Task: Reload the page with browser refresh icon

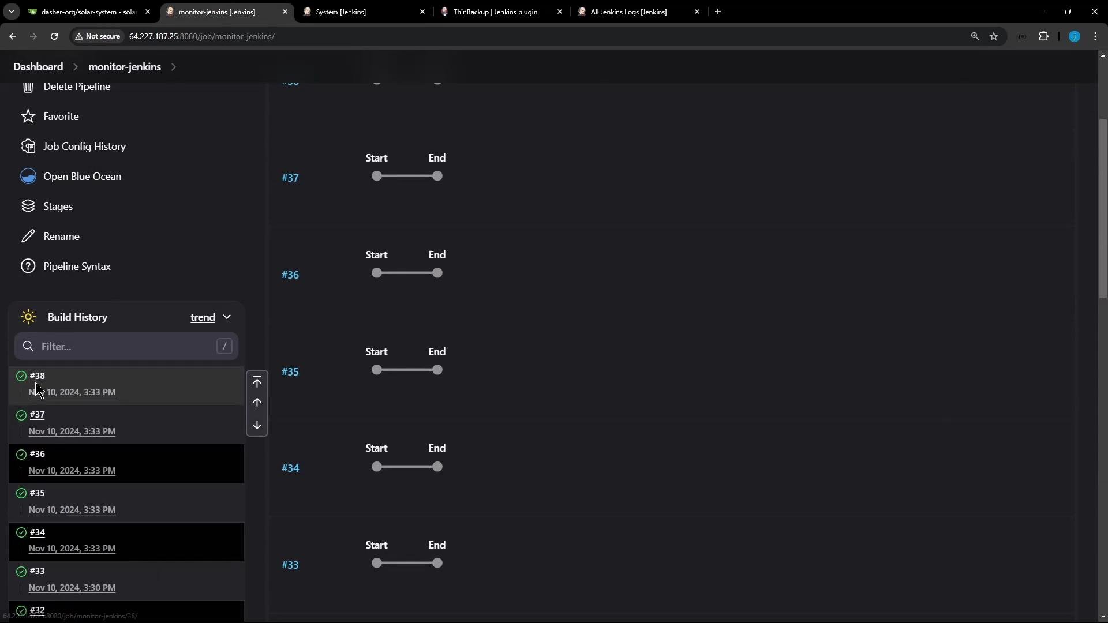Action: coord(54,36)
